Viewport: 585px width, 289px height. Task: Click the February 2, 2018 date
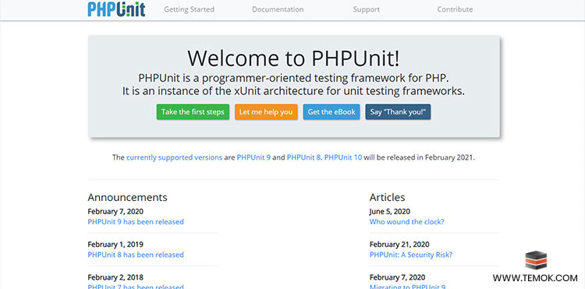click(x=115, y=277)
